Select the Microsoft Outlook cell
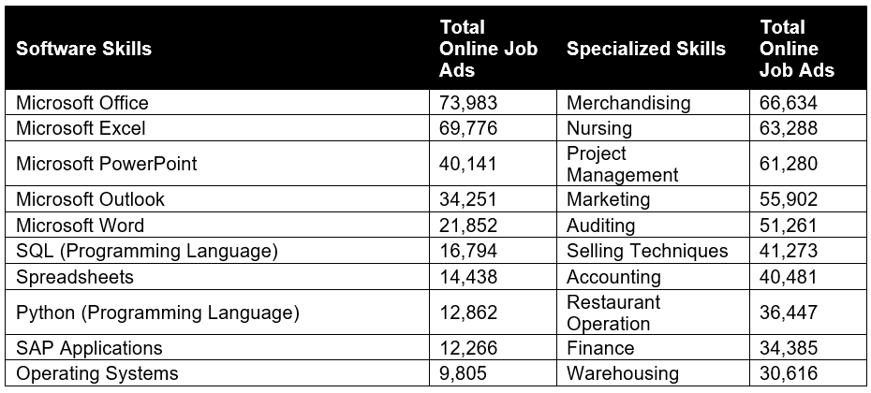The image size is (871, 393). tap(90, 199)
